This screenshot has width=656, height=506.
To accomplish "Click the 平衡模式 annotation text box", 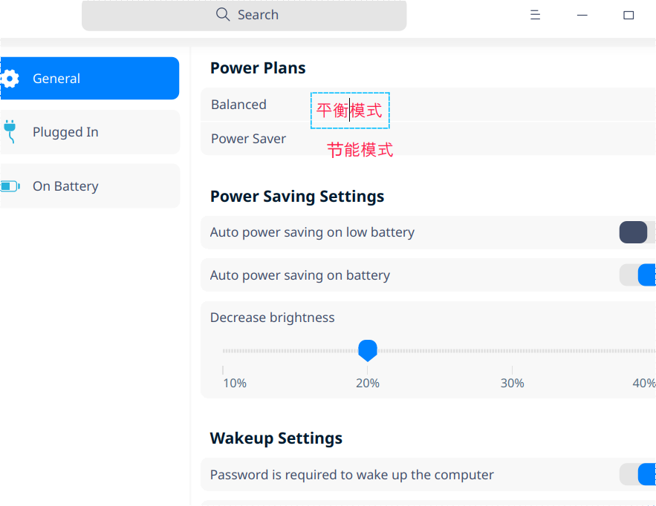I will [350, 111].
